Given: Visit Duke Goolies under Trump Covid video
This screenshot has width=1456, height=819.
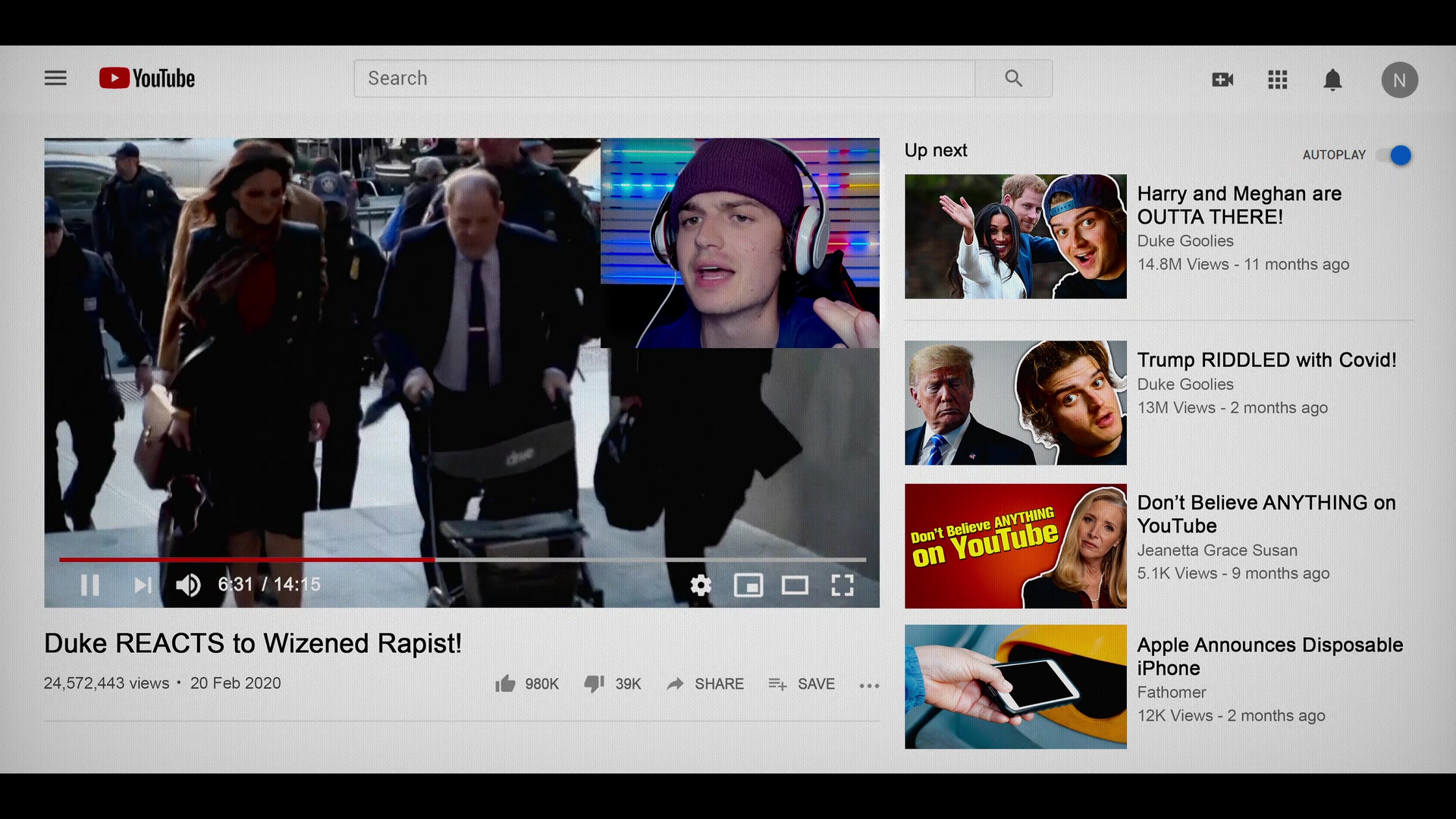Looking at the screenshot, I should tap(1185, 384).
